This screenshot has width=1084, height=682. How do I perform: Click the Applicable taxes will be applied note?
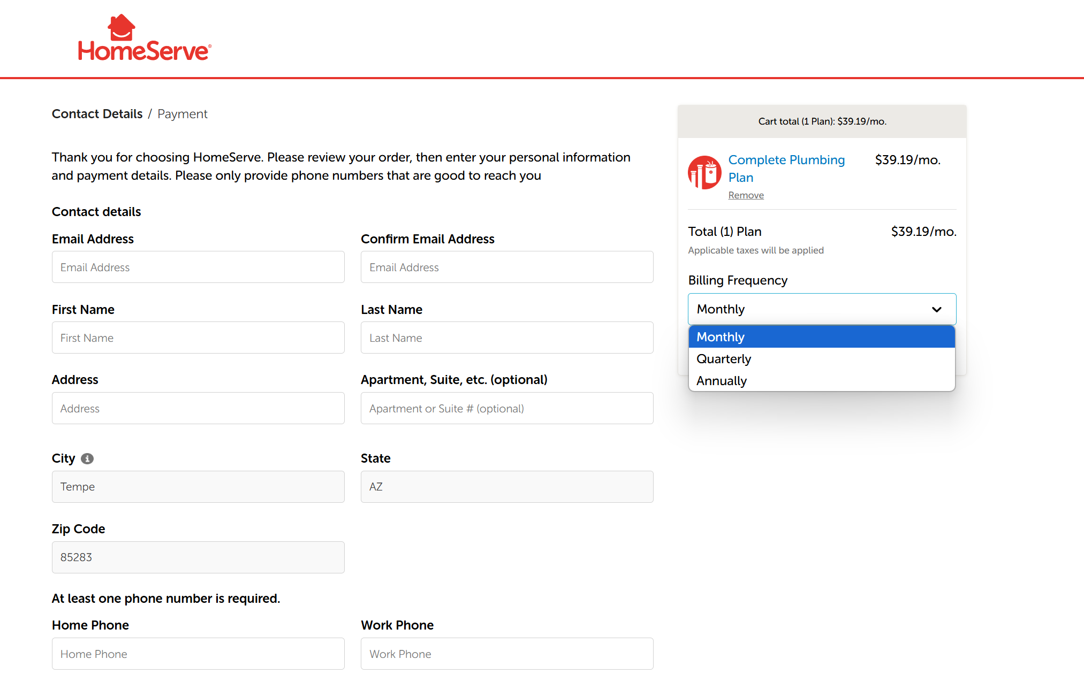[756, 250]
